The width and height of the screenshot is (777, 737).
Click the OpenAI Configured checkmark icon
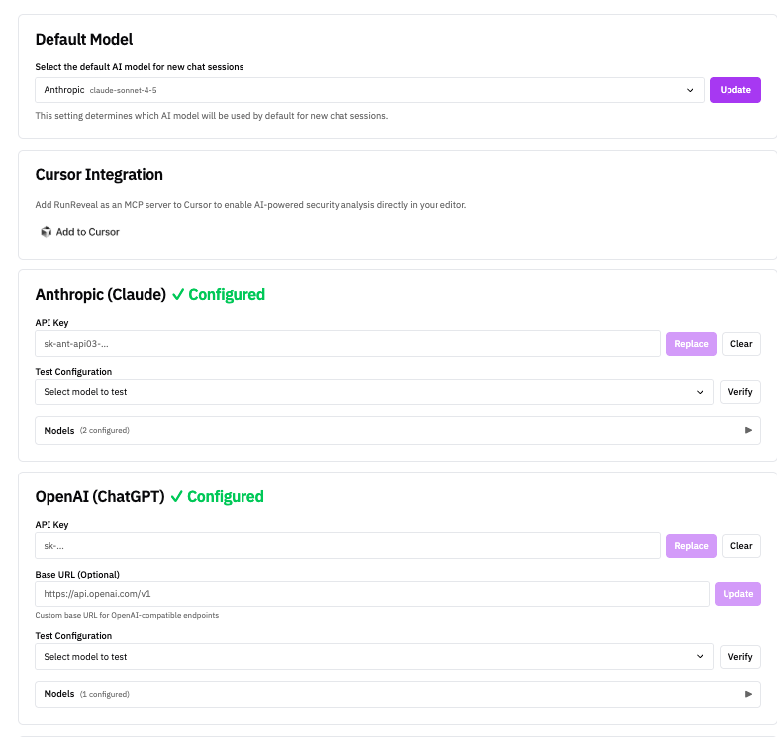tap(176, 497)
